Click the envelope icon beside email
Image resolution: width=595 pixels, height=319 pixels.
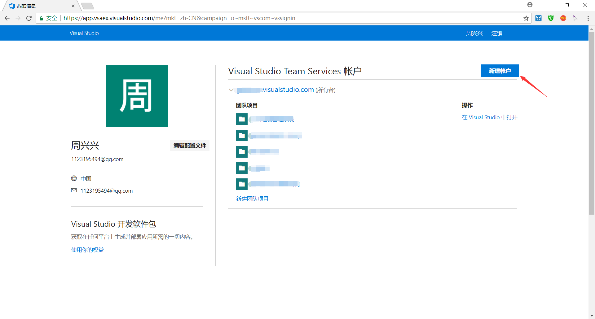[74, 190]
